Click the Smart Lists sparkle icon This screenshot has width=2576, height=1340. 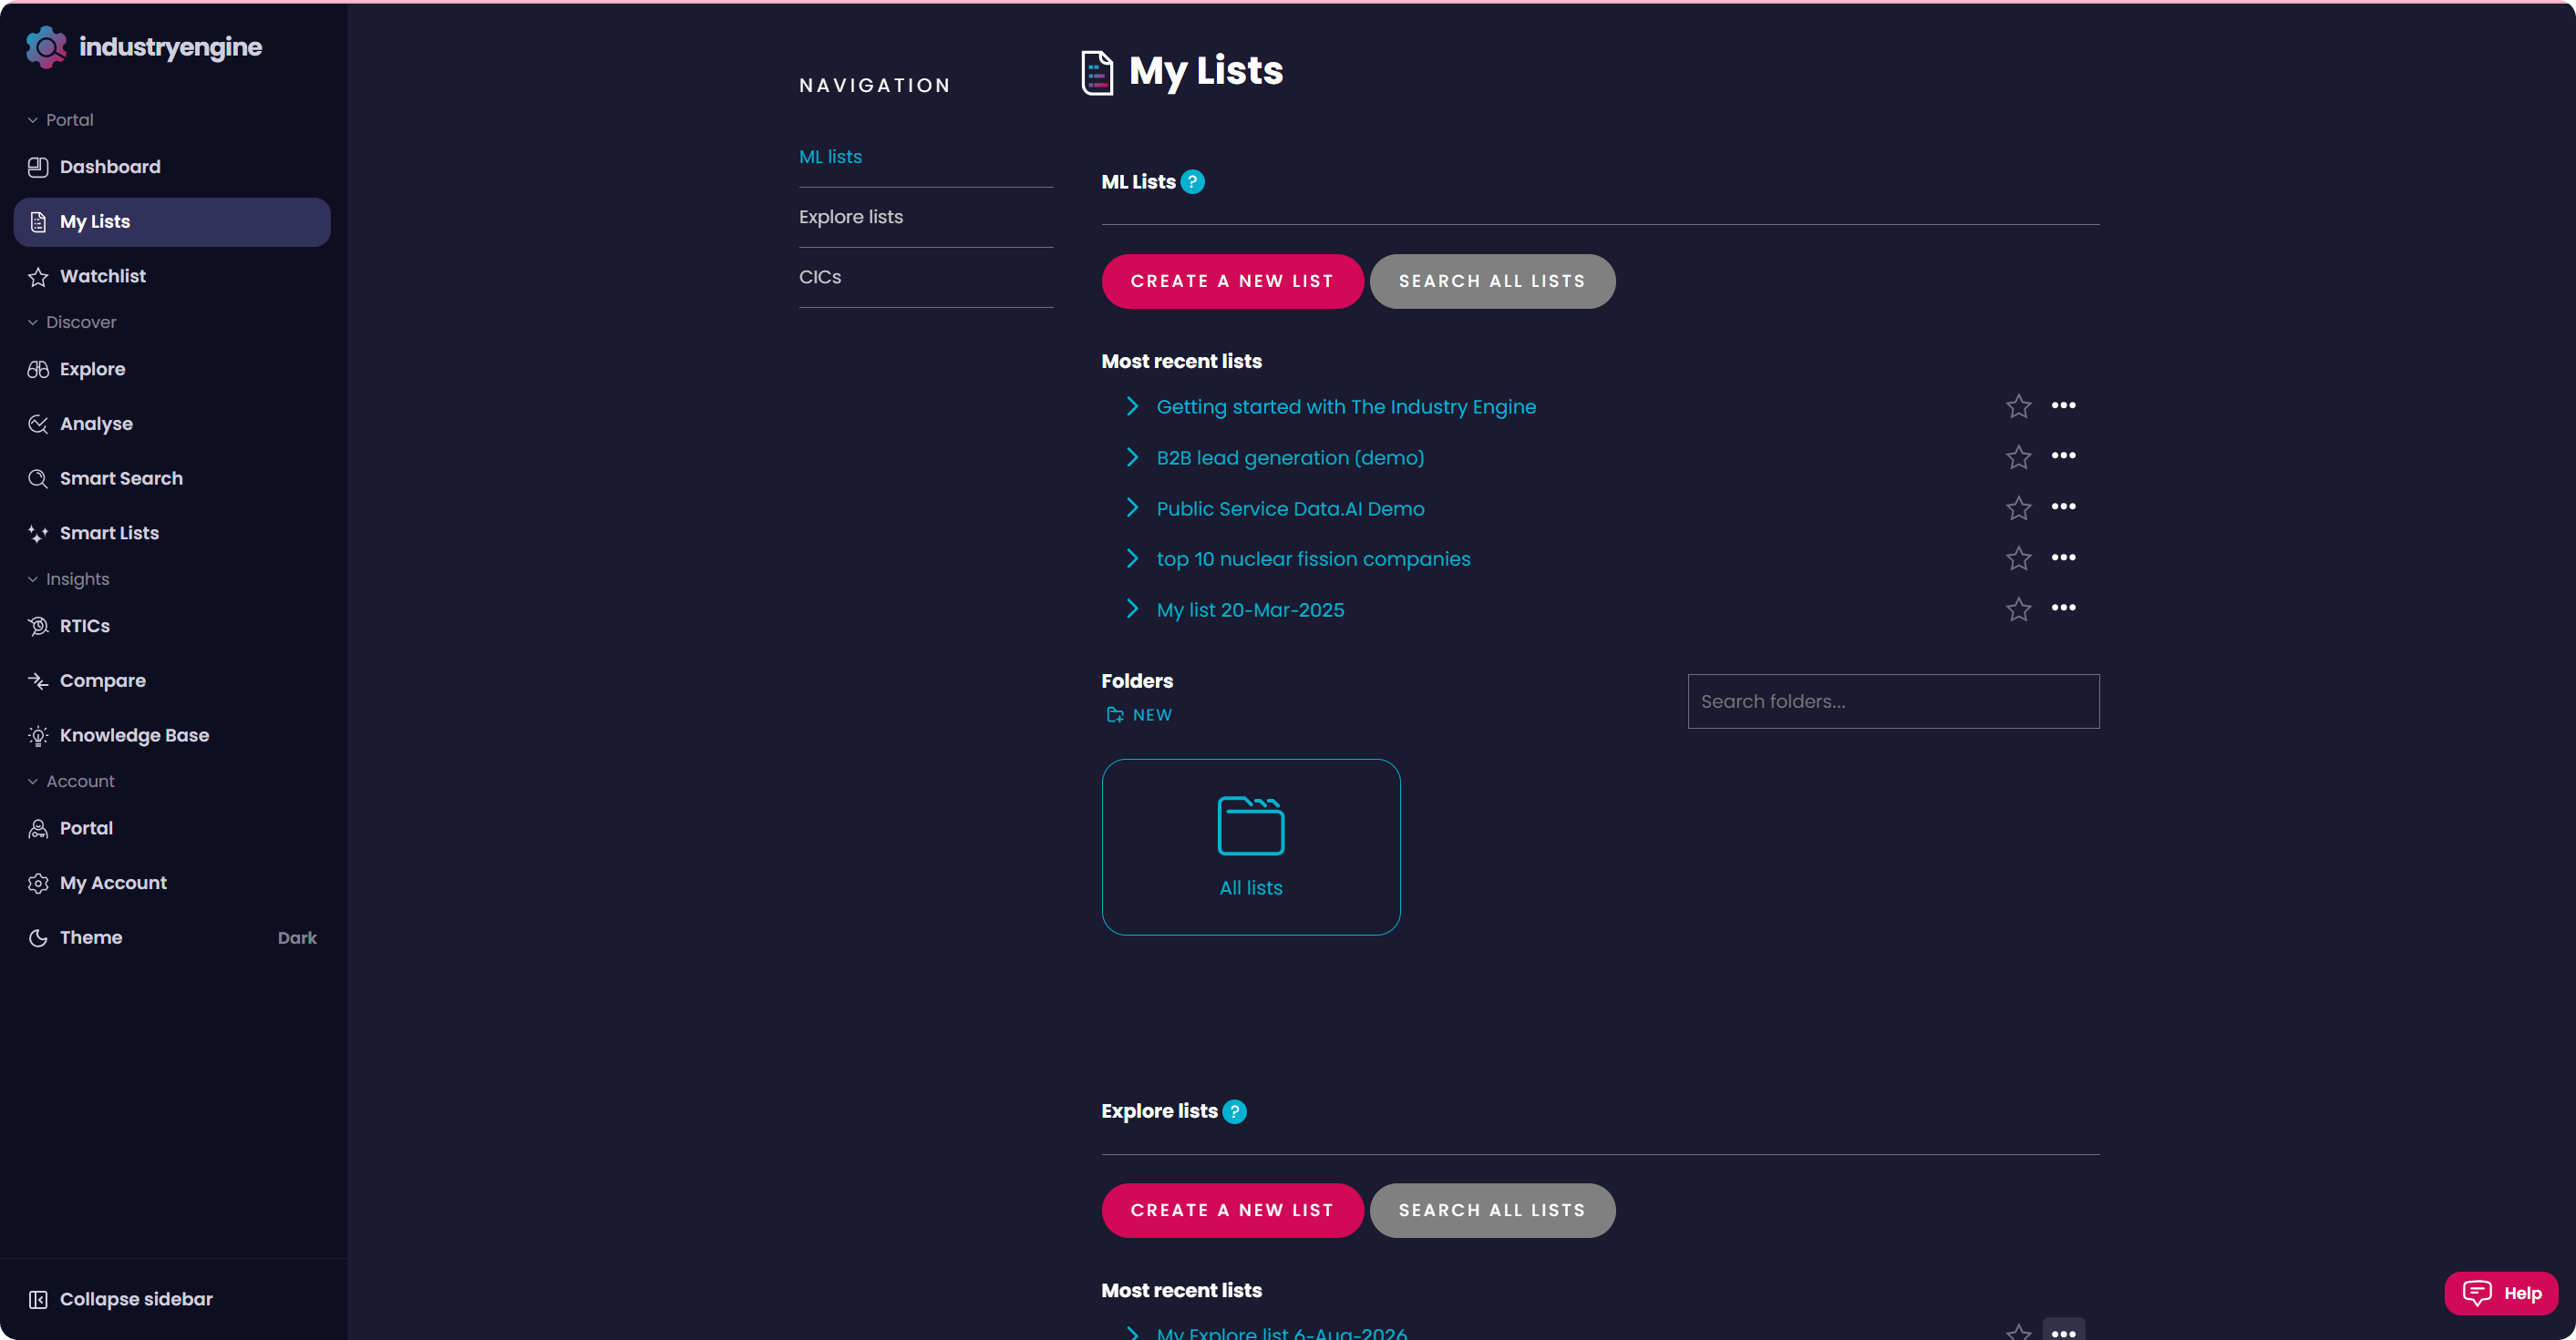pos(38,534)
